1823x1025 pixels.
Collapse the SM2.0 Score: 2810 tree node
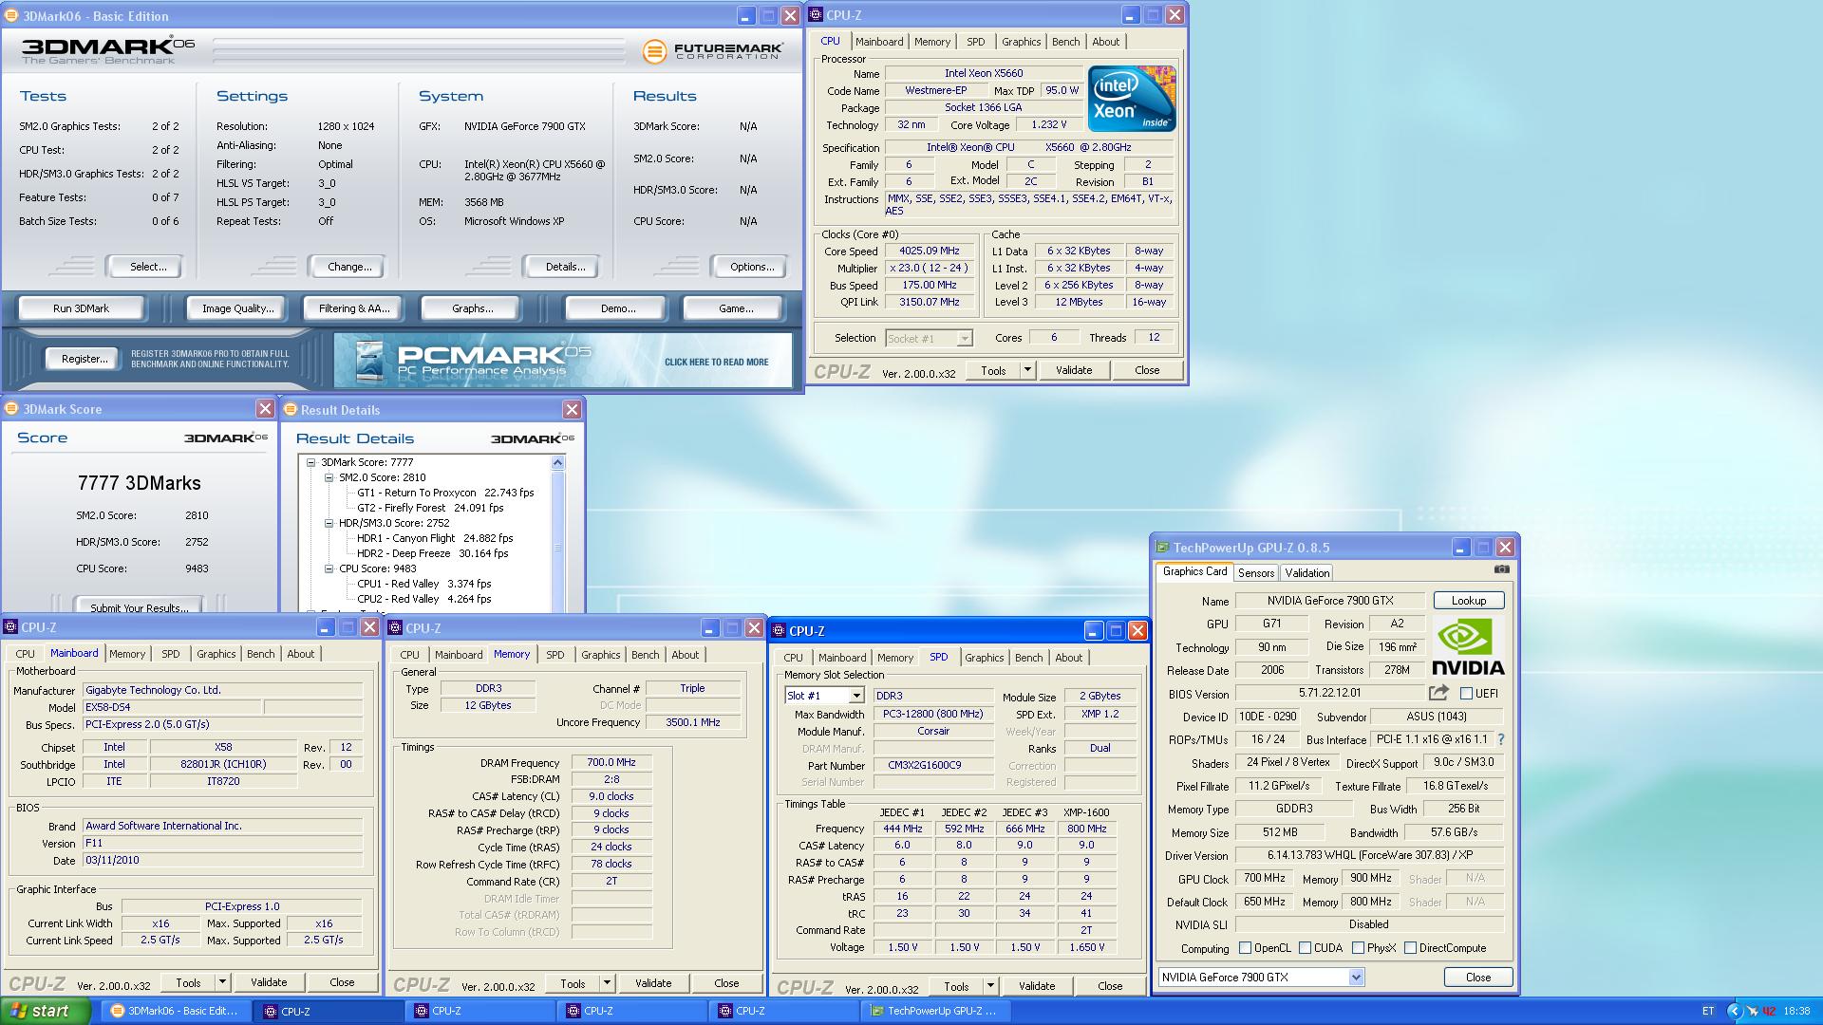[x=329, y=477]
